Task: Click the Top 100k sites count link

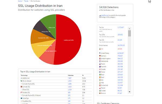Action: pyautogui.click(x=120, y=35)
